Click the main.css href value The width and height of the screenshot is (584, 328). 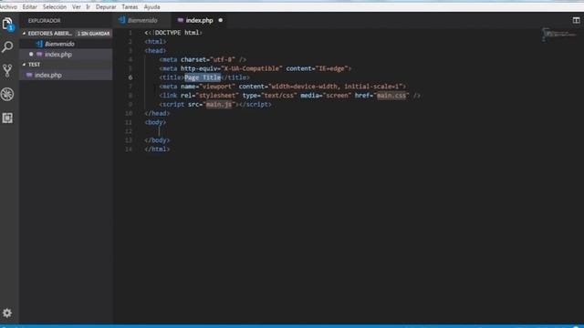pyautogui.click(x=391, y=96)
